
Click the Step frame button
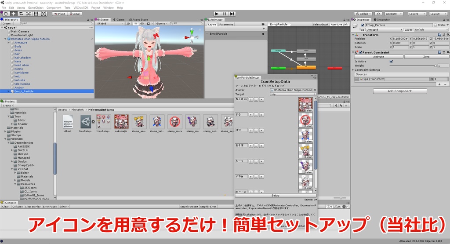tap(232, 14)
